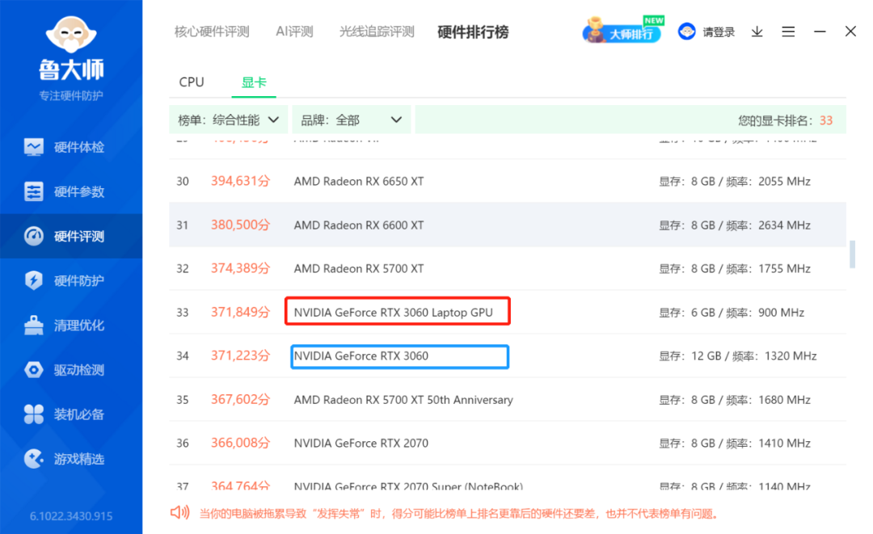
Task: Open the hamburger main menu
Action: click(788, 32)
